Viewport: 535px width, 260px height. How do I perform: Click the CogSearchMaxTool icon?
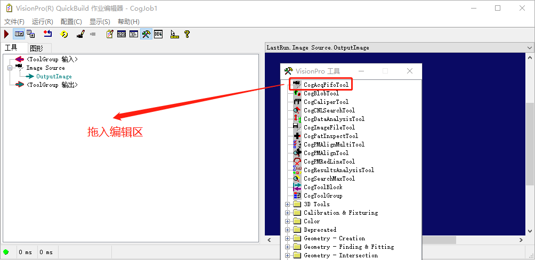click(297, 178)
